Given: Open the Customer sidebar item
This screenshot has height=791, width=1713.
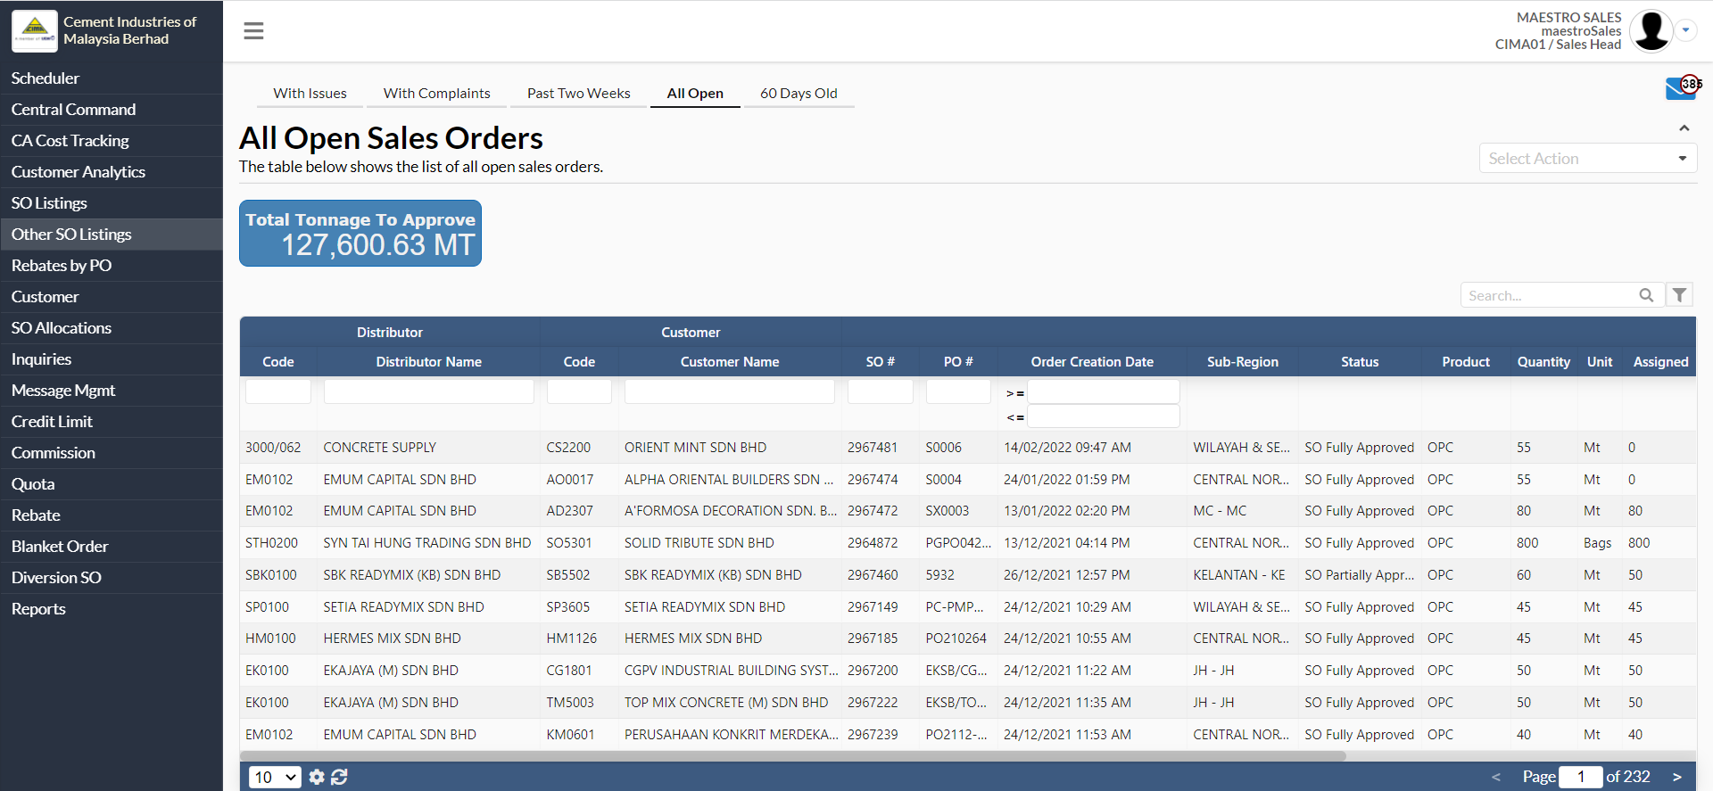Looking at the screenshot, I should point(112,297).
